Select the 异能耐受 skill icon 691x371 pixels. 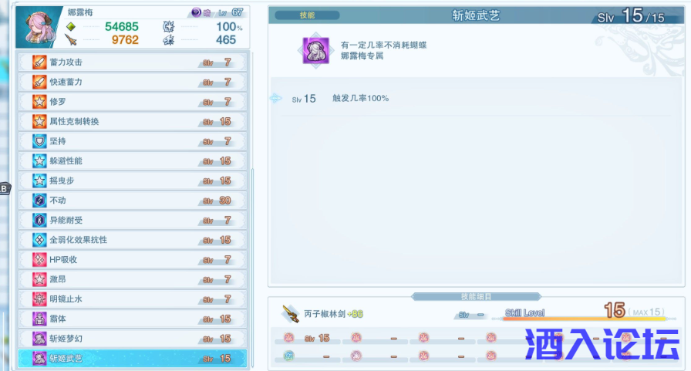pos(39,220)
